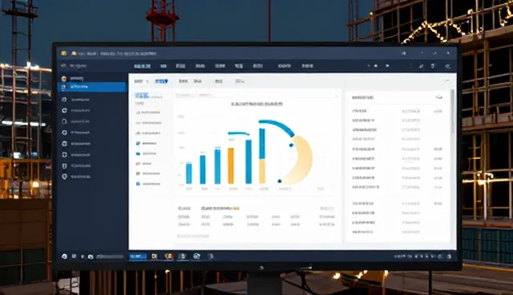Switch to the second tab in the navigation bar
Viewport: 513px width, 295px height.
click(x=164, y=66)
